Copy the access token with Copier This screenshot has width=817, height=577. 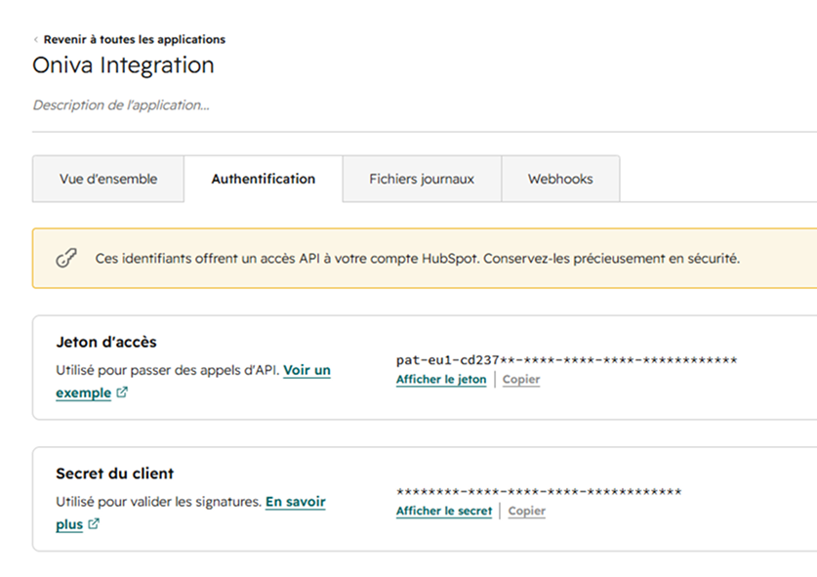521,380
